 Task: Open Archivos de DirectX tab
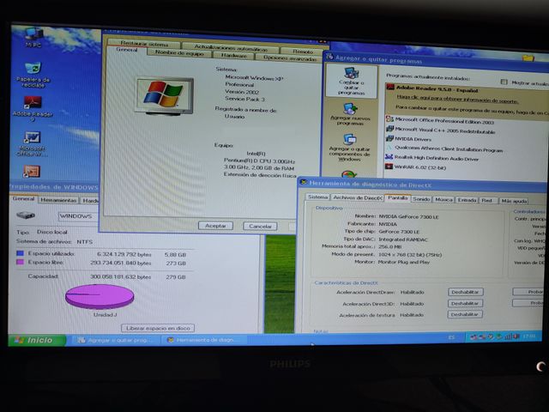(357, 197)
